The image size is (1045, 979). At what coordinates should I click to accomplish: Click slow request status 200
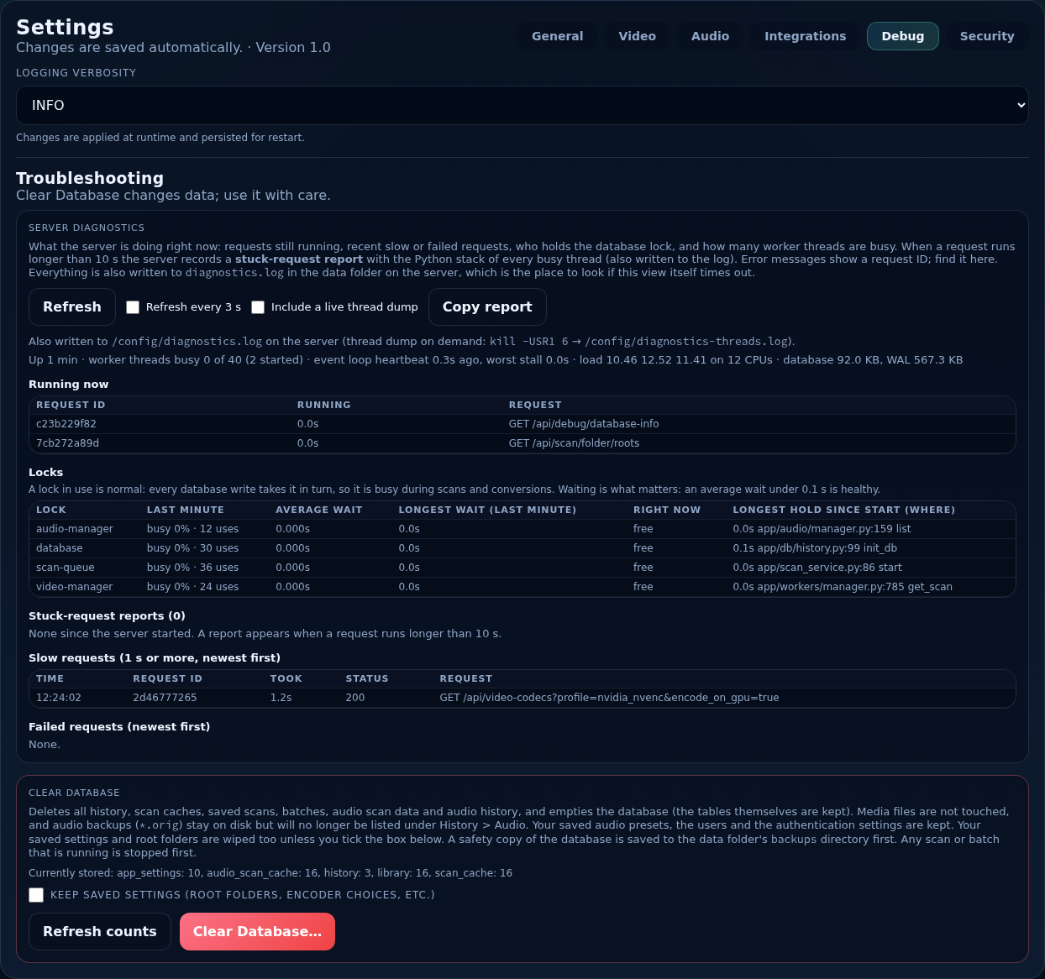point(355,698)
